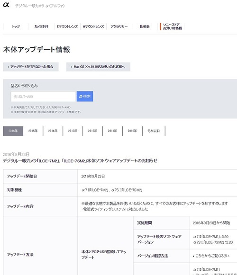This screenshot has width=237, height=275.
Task: Click the blue 検索 search button
Action: (x=85, y=97)
